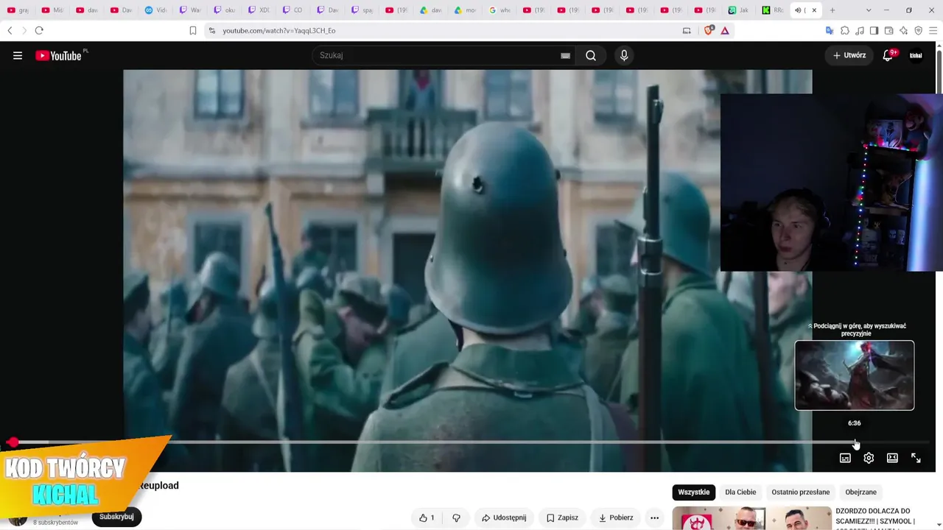
Task: Start voice search with the microphone
Action: coord(624,55)
